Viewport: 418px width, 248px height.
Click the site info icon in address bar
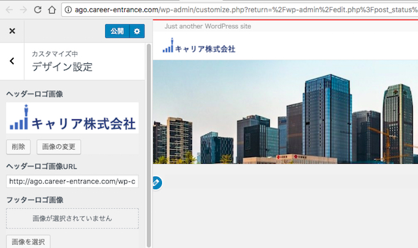tap(68, 10)
